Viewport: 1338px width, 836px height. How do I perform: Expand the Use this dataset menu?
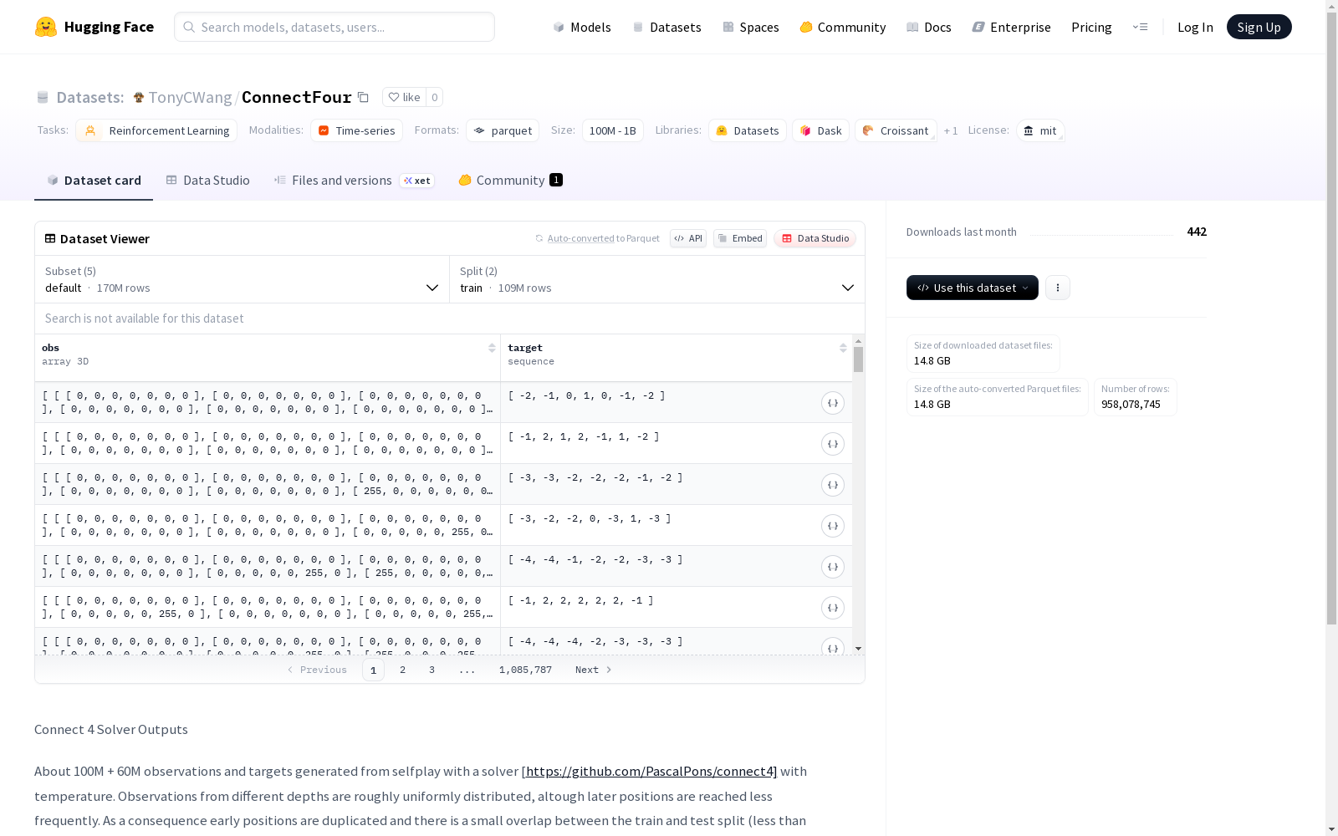coord(972,288)
